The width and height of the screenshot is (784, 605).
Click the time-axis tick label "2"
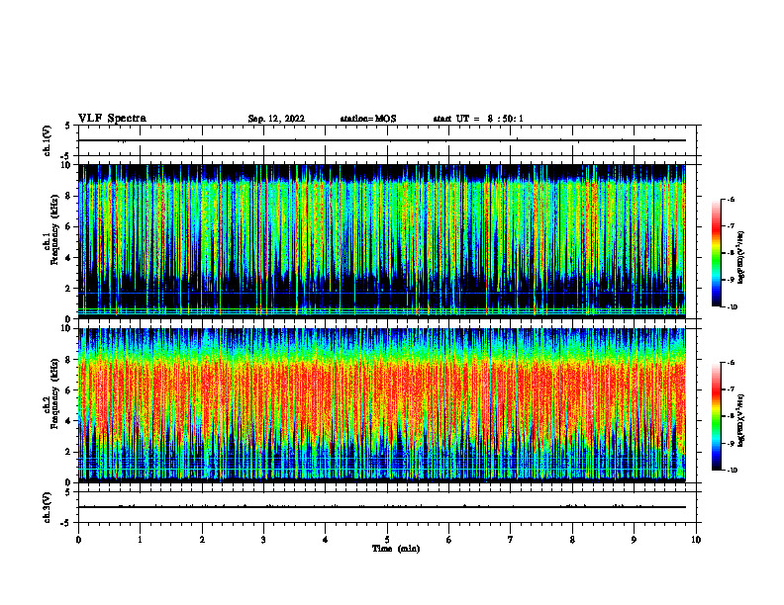coord(202,540)
